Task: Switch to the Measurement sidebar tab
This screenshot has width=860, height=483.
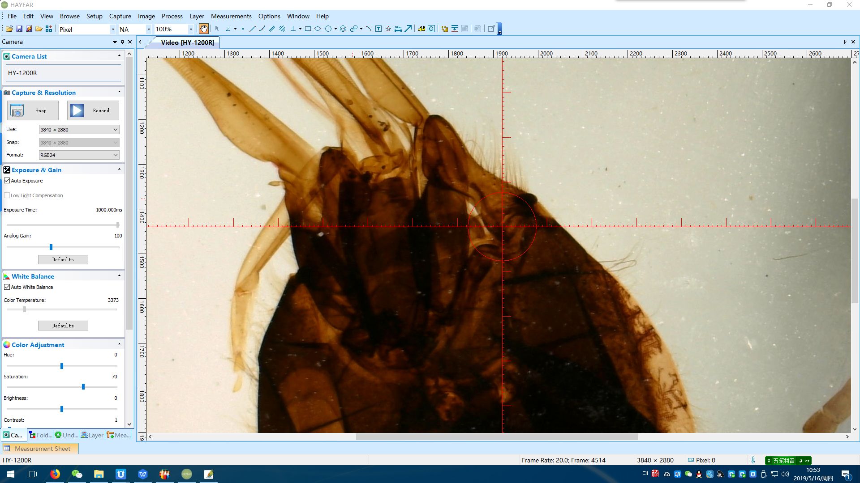Action: click(119, 435)
